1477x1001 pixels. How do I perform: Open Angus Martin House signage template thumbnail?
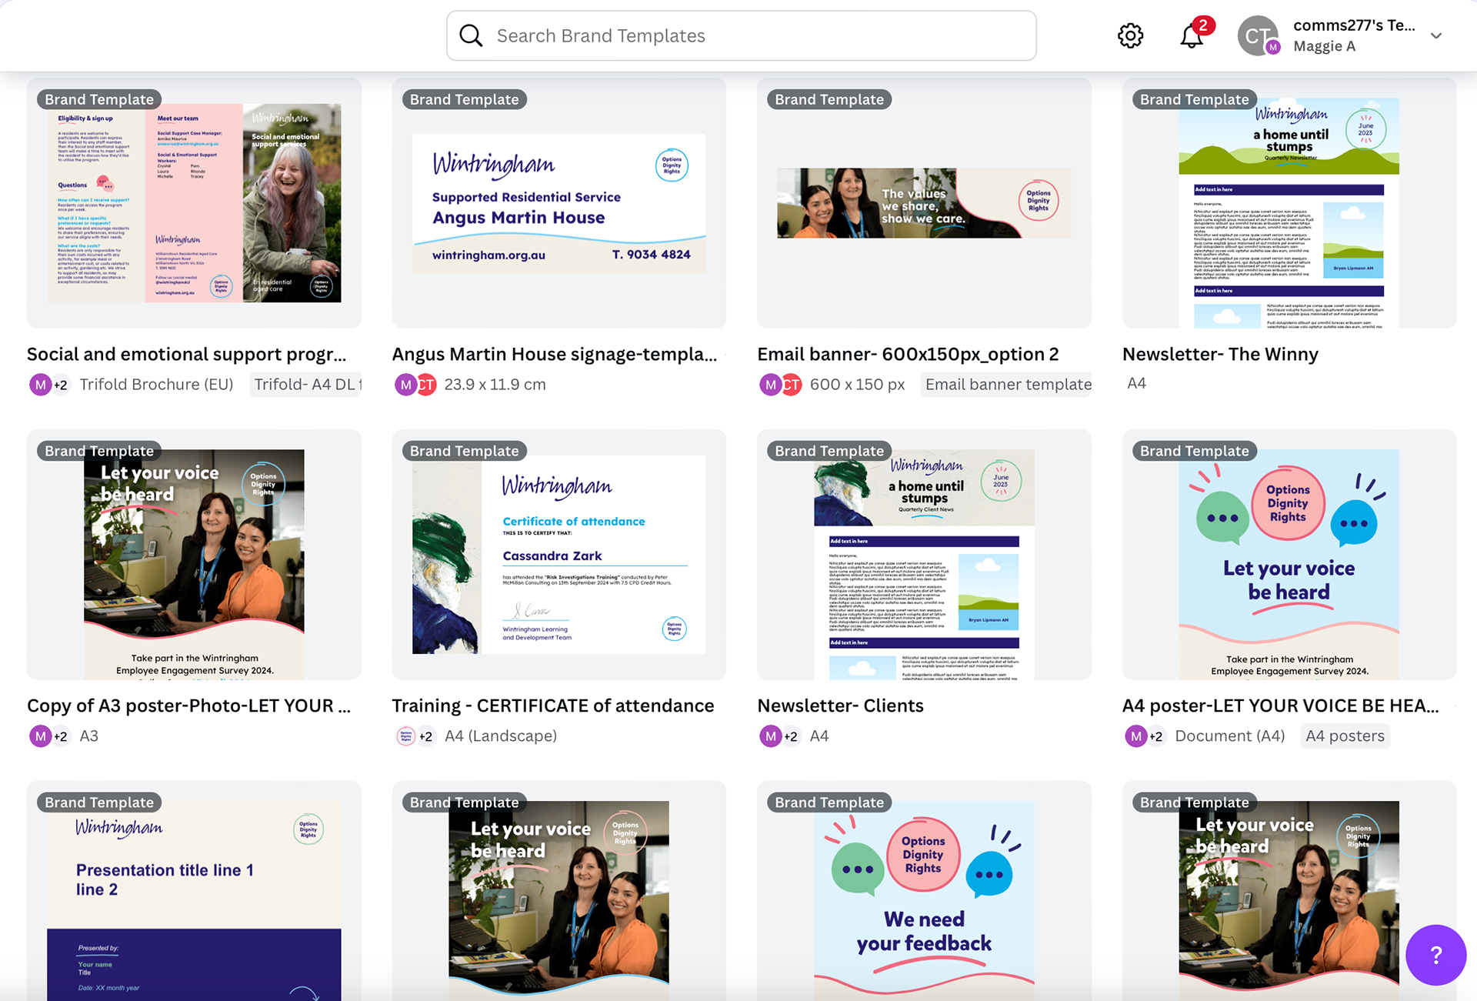[559, 203]
